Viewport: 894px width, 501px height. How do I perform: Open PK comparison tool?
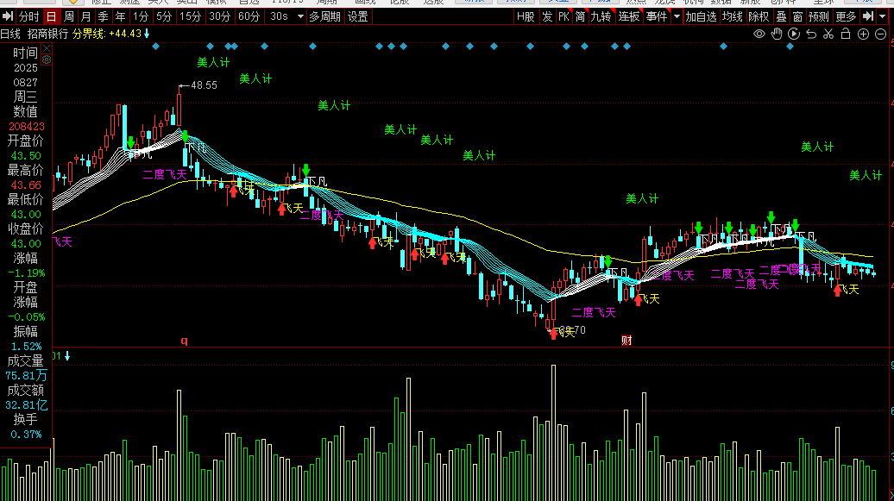tap(563, 16)
